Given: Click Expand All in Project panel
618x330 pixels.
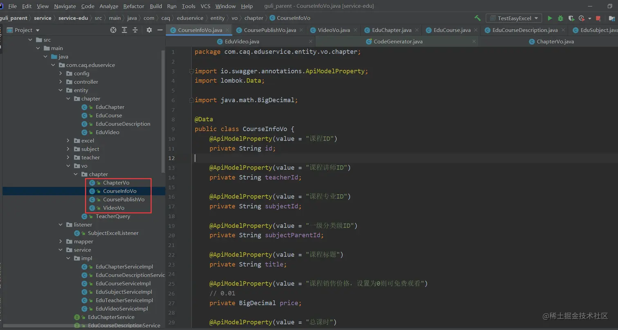Looking at the screenshot, I should tap(124, 30).
